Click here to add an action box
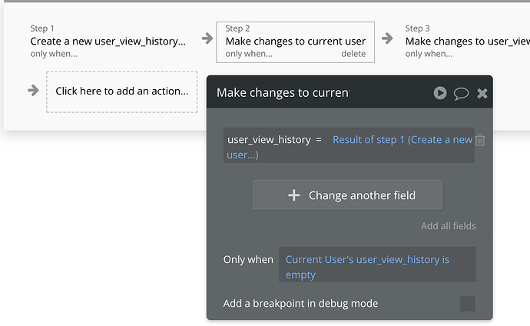Screen dimensions: 530x326 122,91
